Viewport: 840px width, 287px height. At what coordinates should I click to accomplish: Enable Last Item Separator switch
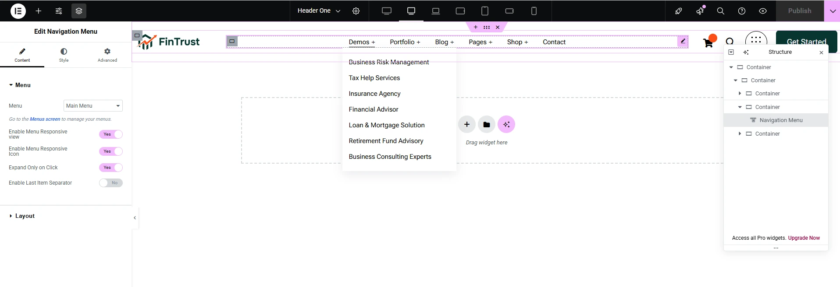(110, 183)
